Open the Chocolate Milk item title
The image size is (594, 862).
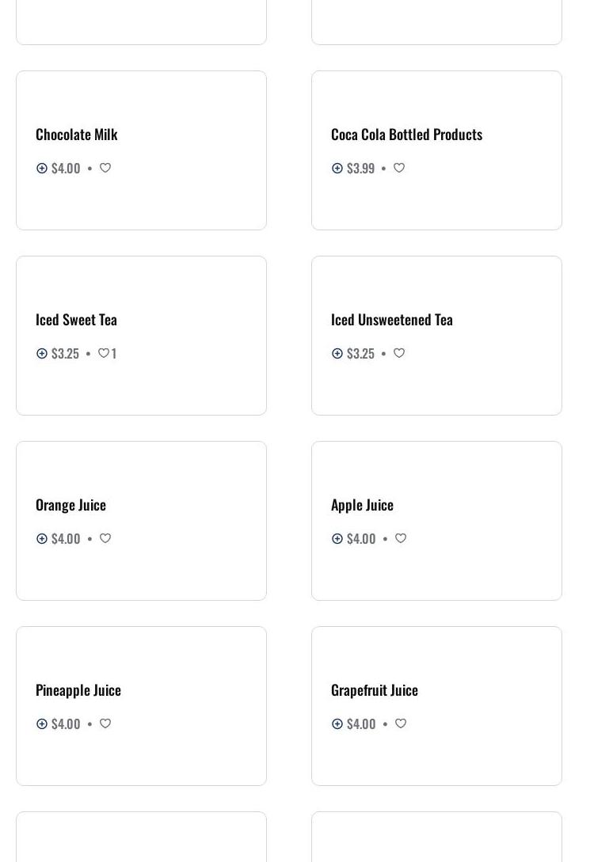[77, 134]
